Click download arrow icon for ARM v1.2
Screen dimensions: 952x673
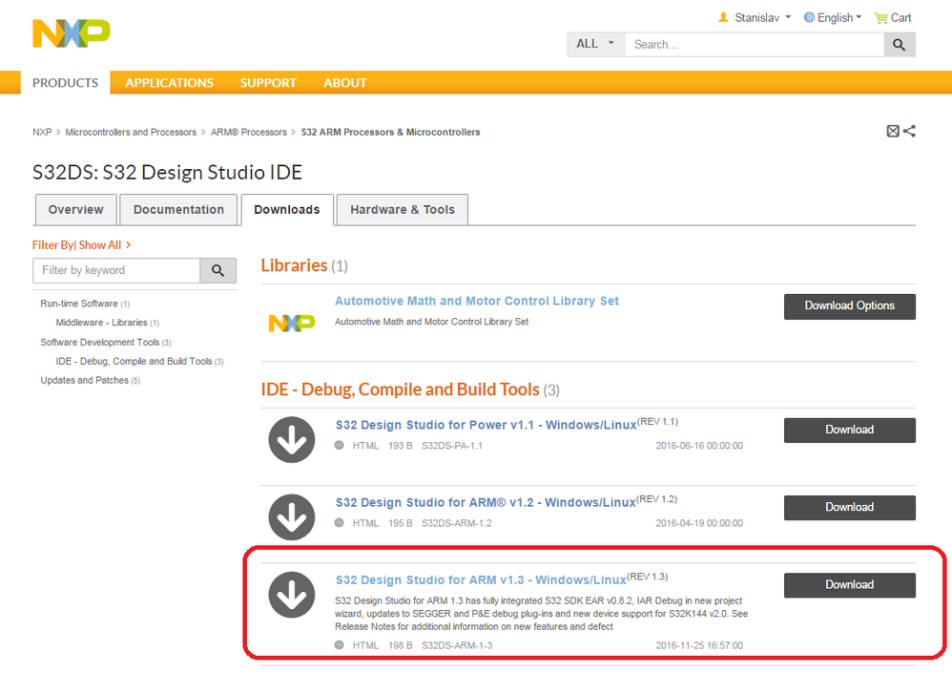[292, 517]
